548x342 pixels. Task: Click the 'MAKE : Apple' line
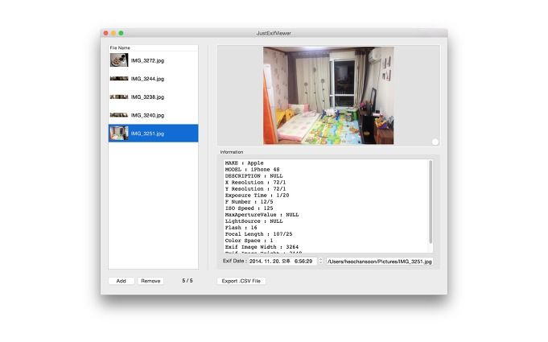(244, 163)
